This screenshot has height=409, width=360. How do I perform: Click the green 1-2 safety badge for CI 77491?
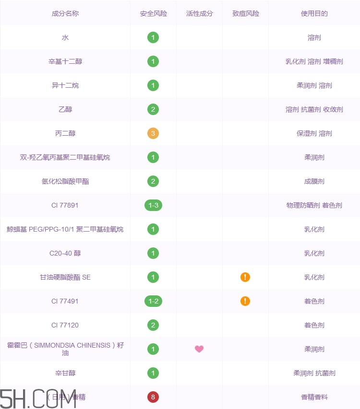point(153,301)
